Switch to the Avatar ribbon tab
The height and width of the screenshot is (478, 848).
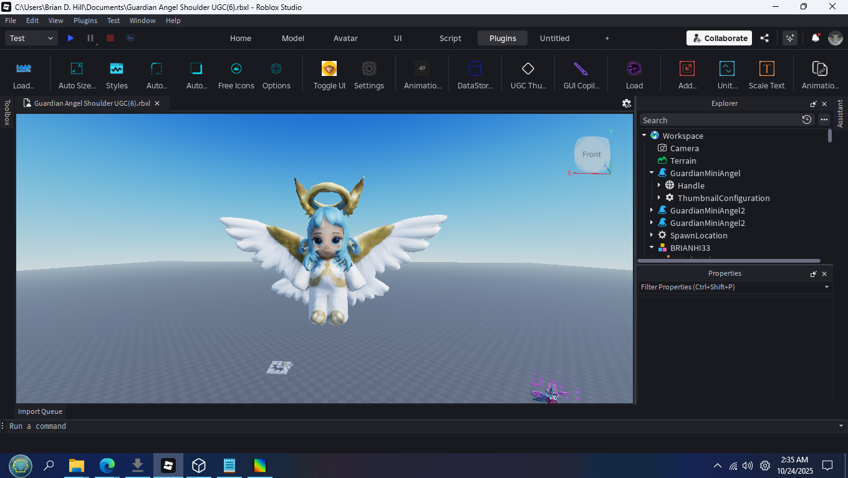coord(345,38)
